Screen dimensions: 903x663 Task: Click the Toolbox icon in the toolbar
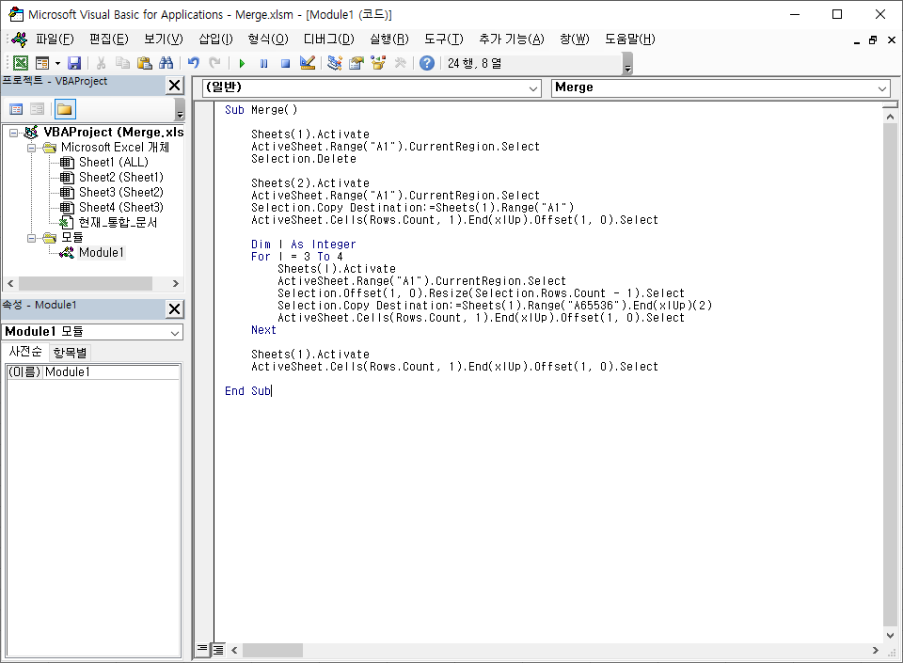point(401,63)
